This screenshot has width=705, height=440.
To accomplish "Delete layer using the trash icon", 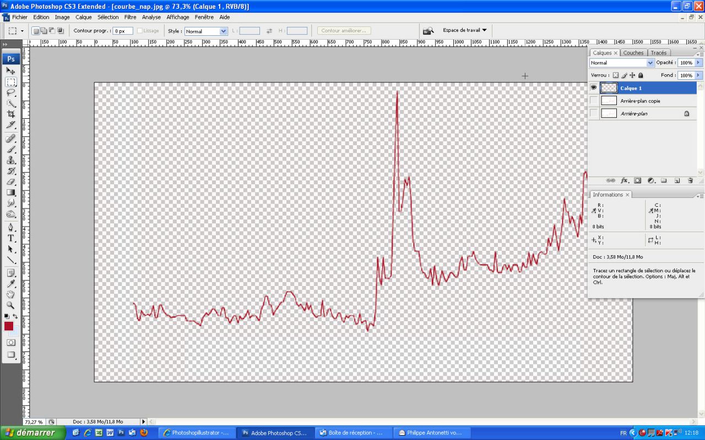I will pyautogui.click(x=690, y=180).
